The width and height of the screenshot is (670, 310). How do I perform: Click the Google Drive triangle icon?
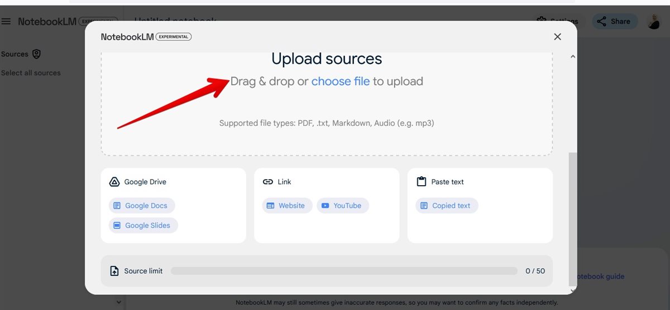(114, 182)
